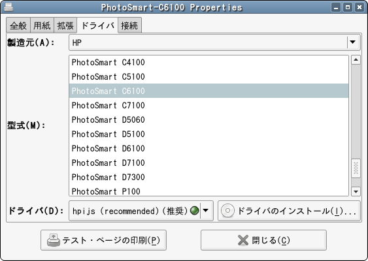Minimize the Properties window

coord(336,7)
